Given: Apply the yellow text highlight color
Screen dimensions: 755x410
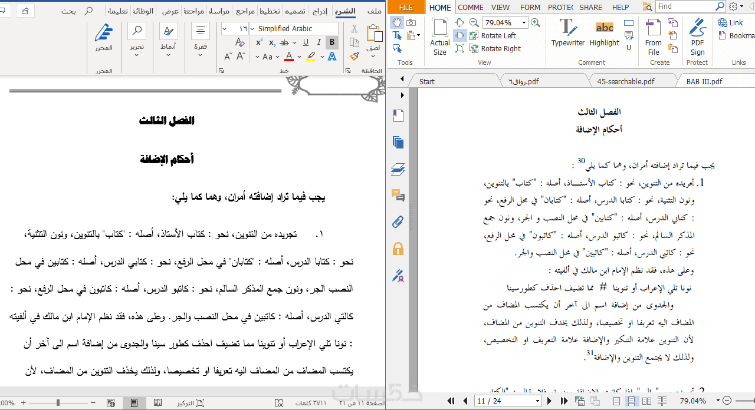Looking at the screenshot, I should pyautogui.click(x=311, y=57).
